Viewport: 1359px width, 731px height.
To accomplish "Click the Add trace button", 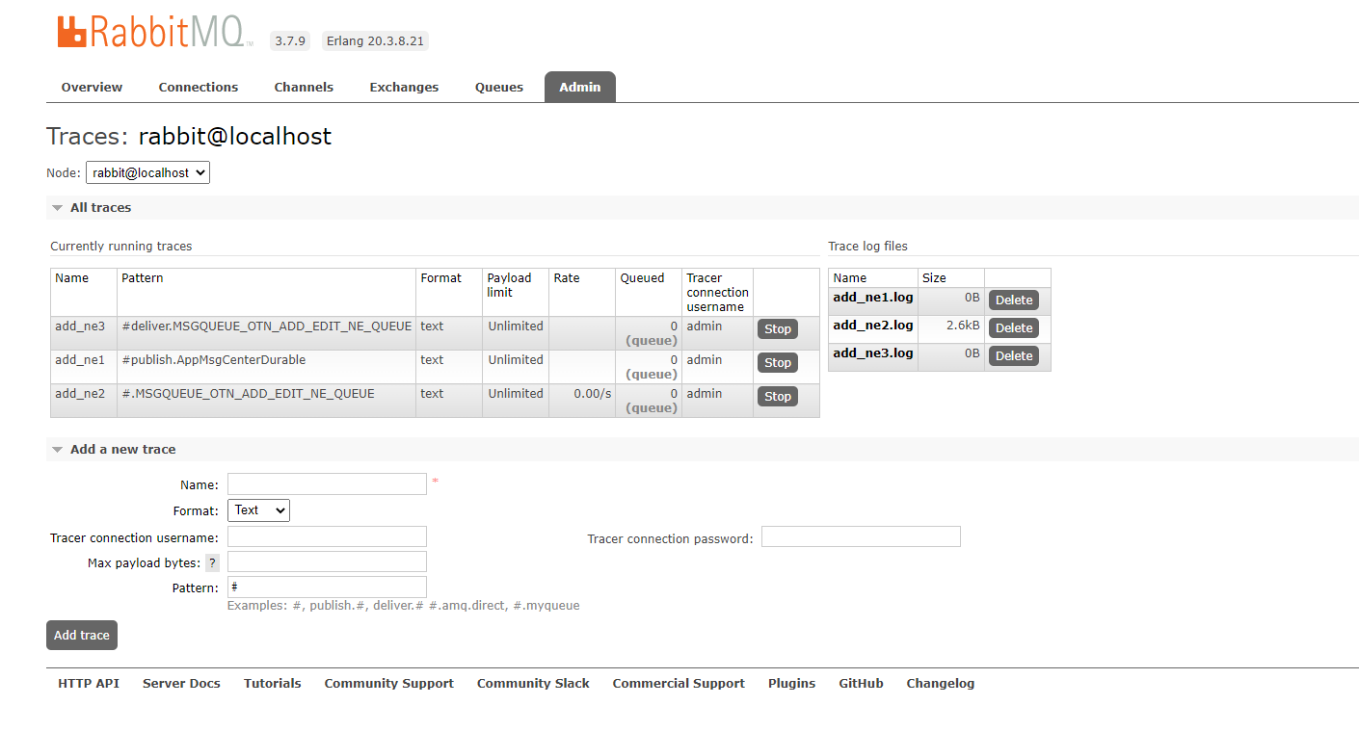I will [x=82, y=636].
